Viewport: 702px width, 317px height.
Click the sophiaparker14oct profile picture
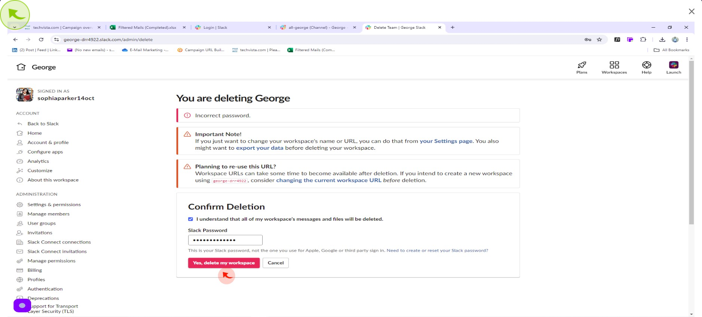click(x=24, y=94)
